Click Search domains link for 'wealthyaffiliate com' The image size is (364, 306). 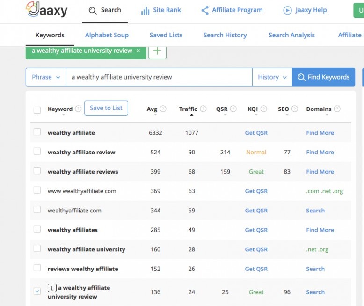click(315, 211)
